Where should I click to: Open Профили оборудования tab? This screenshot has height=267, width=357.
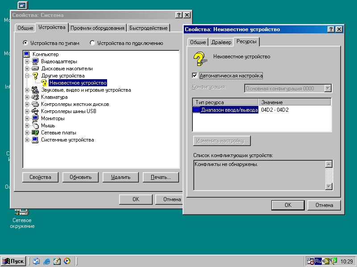[x=97, y=28]
